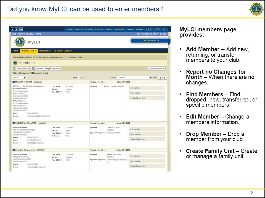Click the page number input field
265x198 pixels.
click(x=79, y=78)
